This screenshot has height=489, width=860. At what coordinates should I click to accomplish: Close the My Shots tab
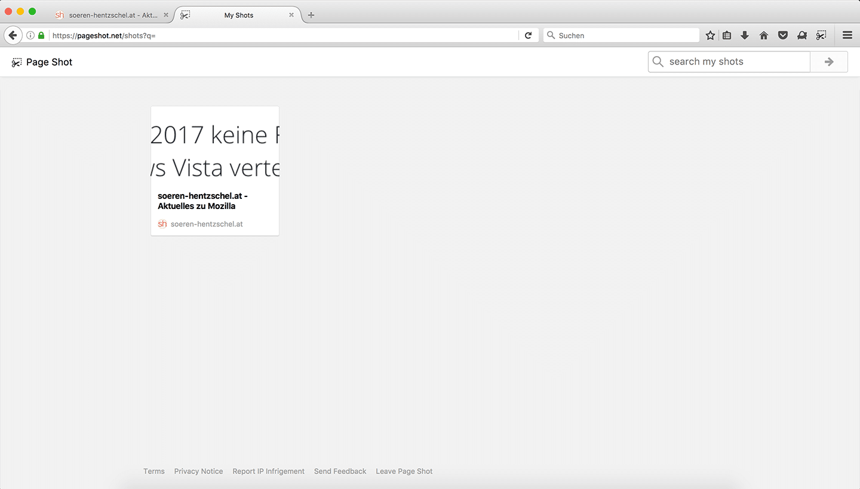point(291,15)
